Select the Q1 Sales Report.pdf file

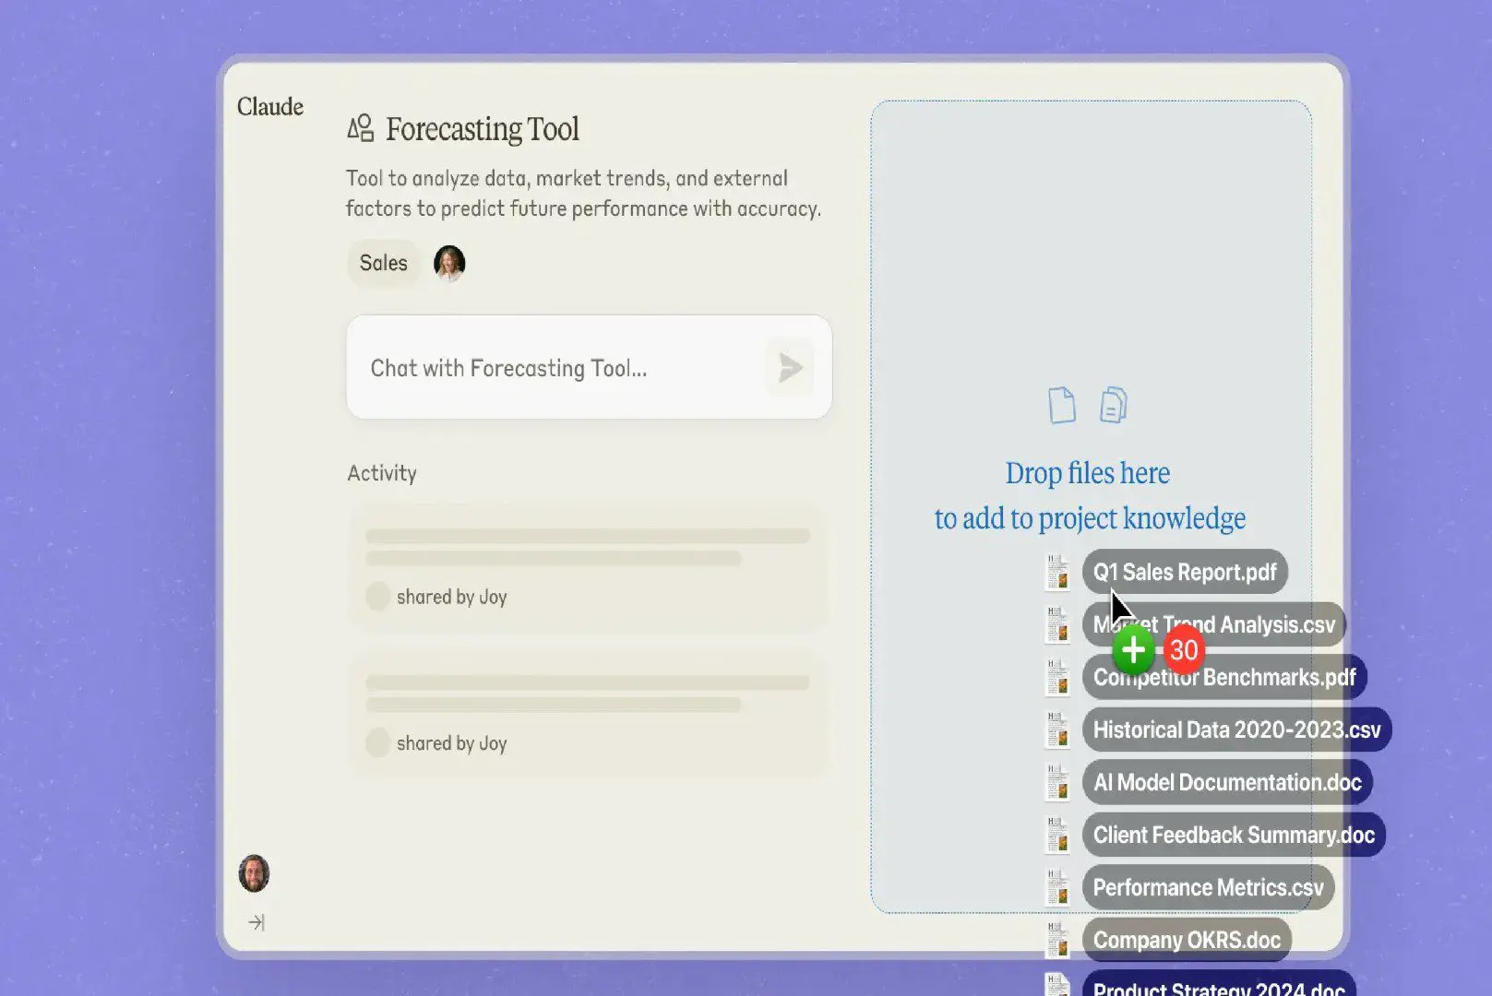point(1185,572)
